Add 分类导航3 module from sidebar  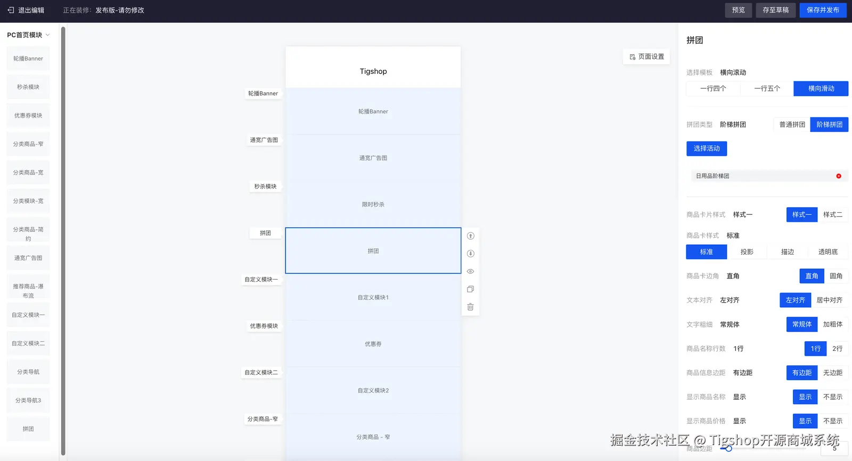[28, 400]
